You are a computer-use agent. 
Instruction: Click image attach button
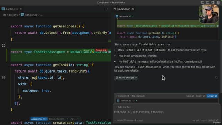(139, 120)
